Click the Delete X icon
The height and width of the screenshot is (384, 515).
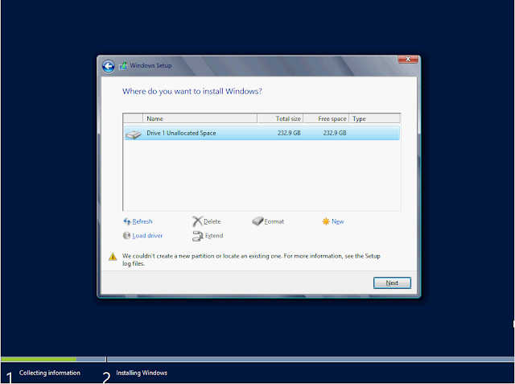(x=197, y=221)
